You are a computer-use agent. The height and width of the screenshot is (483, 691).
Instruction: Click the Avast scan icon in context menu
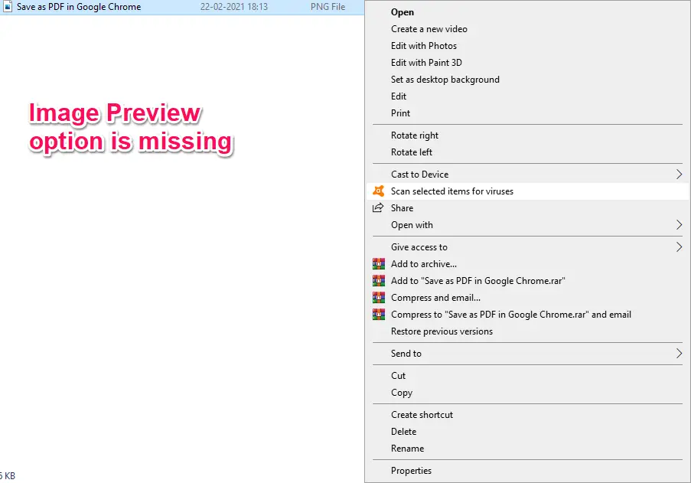pyautogui.click(x=378, y=191)
